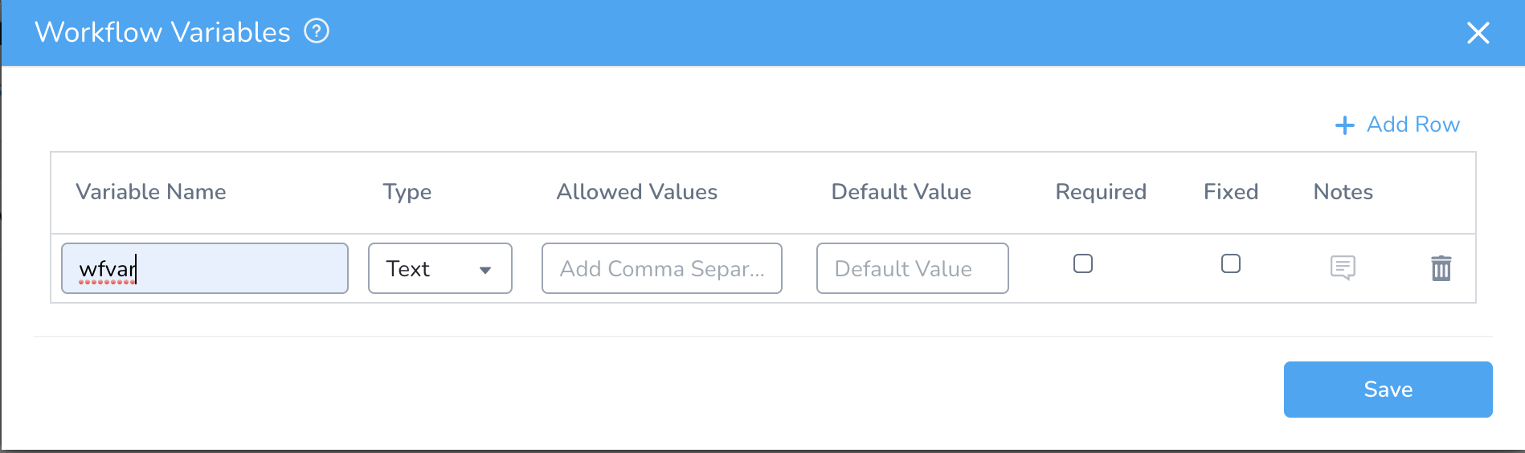1525x453 pixels.
Task: Save the workflow variables
Action: 1388,390
